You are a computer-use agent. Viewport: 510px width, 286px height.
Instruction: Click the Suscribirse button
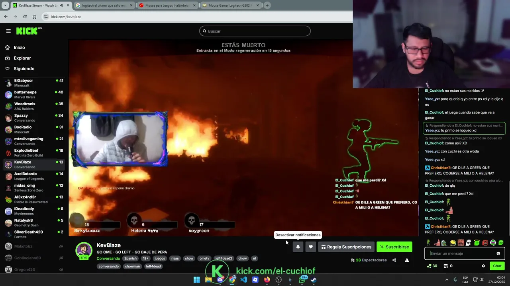(394, 247)
